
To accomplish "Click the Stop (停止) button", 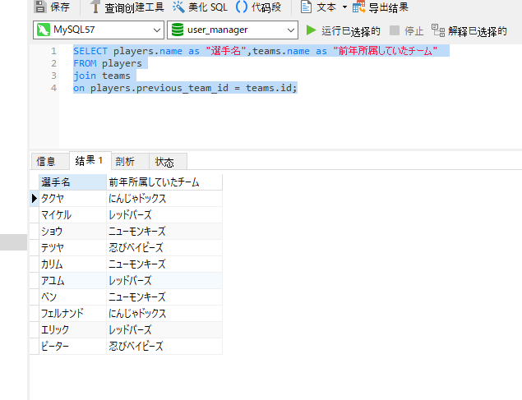I will [406, 31].
